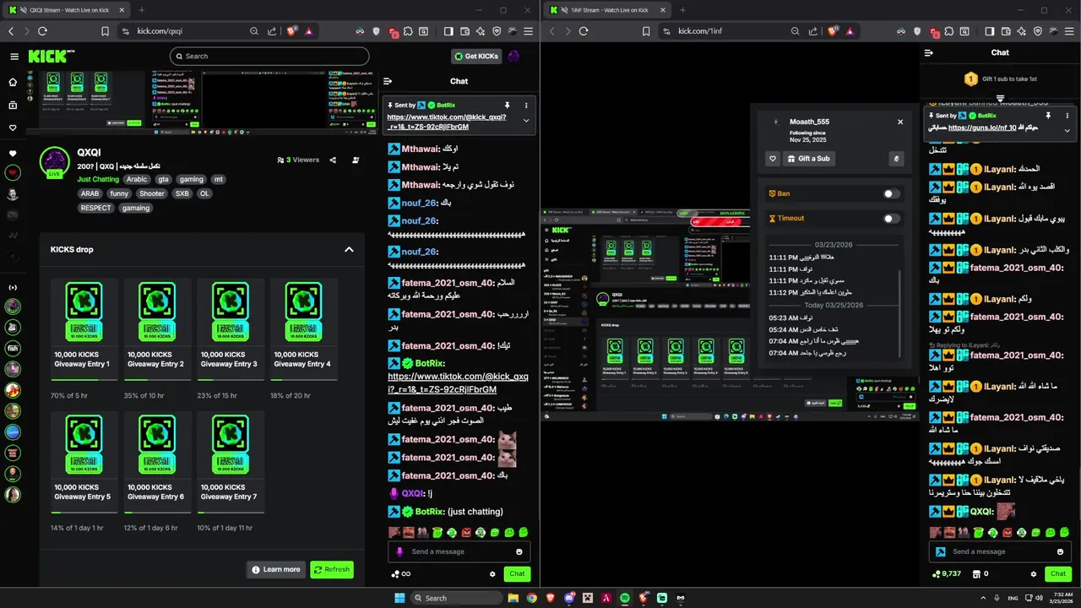This screenshot has height=608, width=1081.
Task: Click the Giveaway Entry 1 progress bar
Action: (84, 381)
